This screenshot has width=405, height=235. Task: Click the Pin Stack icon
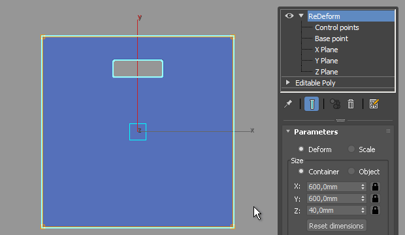point(288,104)
